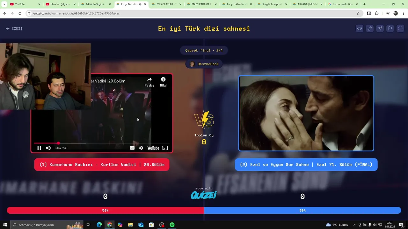
Task: Mute the YouTube player volume
Action: (x=48, y=148)
